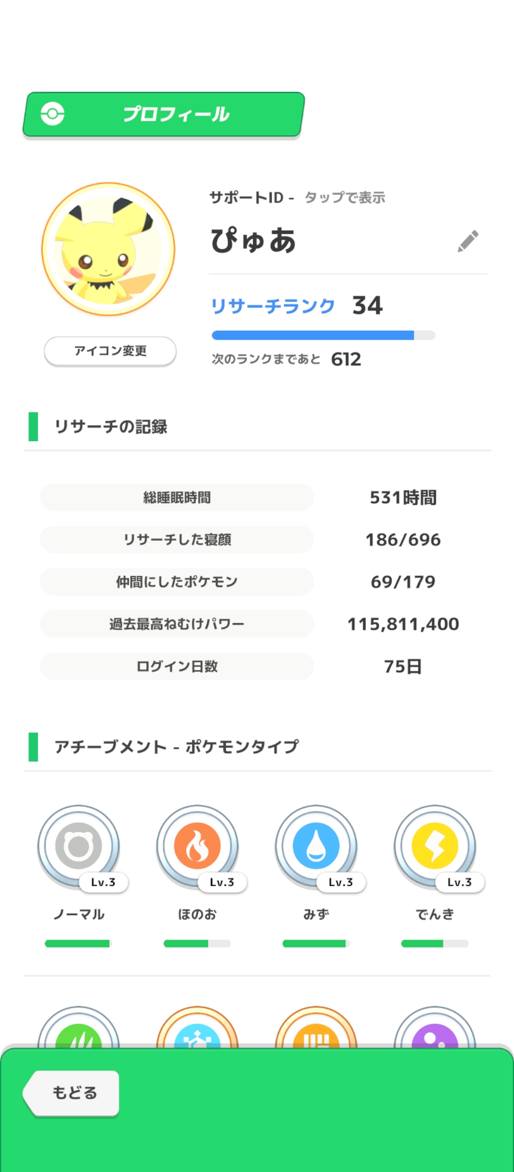514x1172 pixels.
Task: Open the light blue Ice type badge
Action: click(198, 1031)
